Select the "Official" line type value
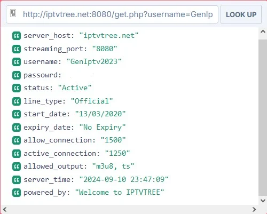The height and width of the screenshot is (214, 267). [x=92, y=101]
